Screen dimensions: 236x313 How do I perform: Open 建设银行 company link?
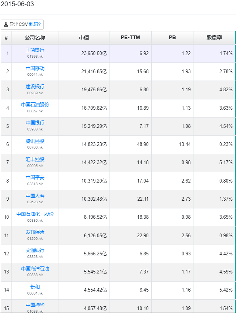[35, 86]
